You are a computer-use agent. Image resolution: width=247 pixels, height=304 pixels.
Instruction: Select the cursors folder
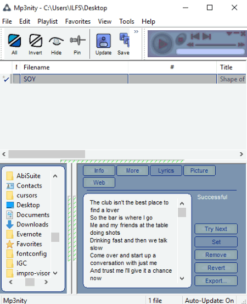[21, 196]
